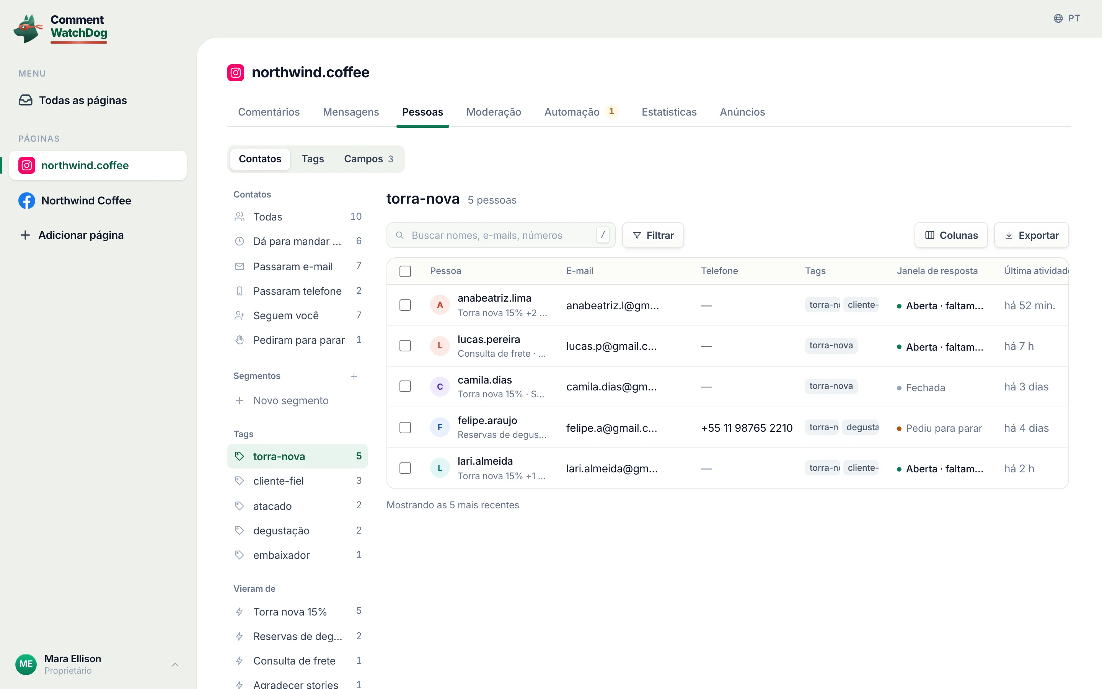Click the follower icon beside Seguem você
The image size is (1102, 689).
click(x=240, y=315)
